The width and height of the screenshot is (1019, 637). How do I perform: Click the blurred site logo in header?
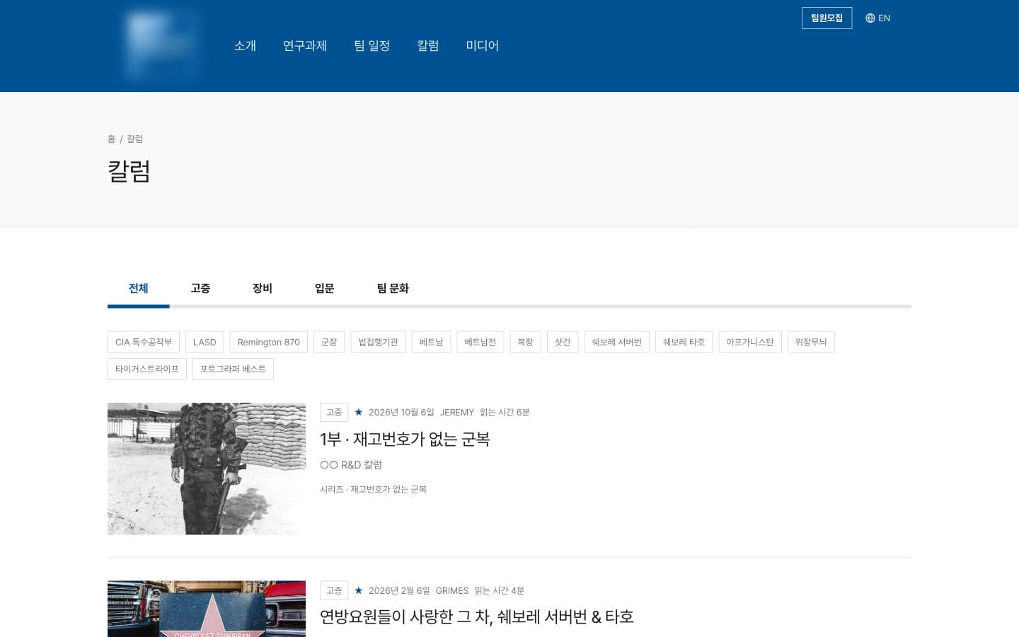coord(162,45)
